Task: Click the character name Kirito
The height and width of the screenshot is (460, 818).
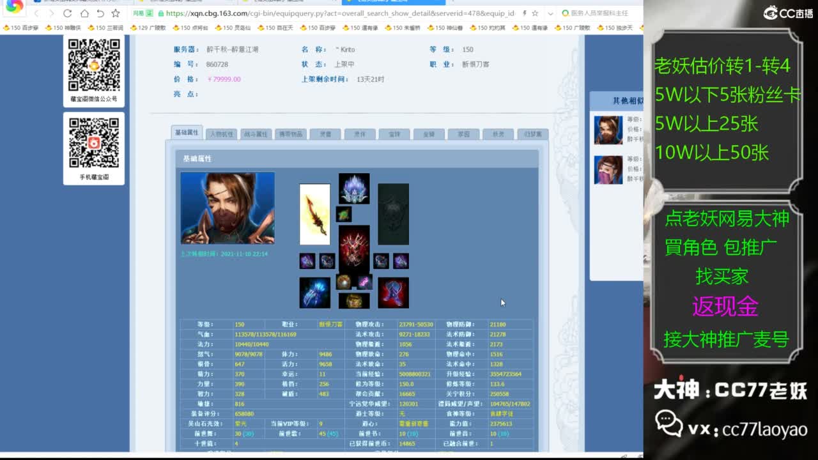Action: point(346,49)
